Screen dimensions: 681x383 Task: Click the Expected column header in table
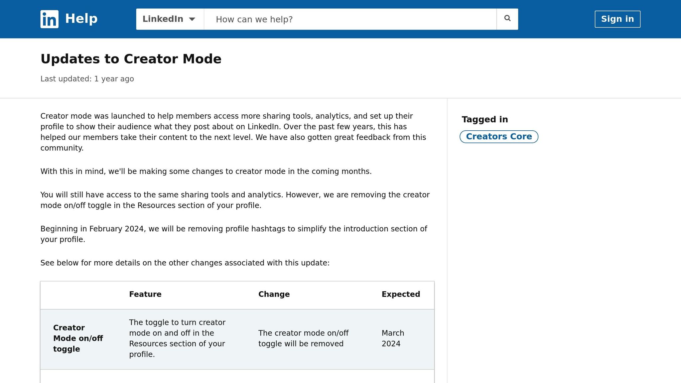click(400, 294)
